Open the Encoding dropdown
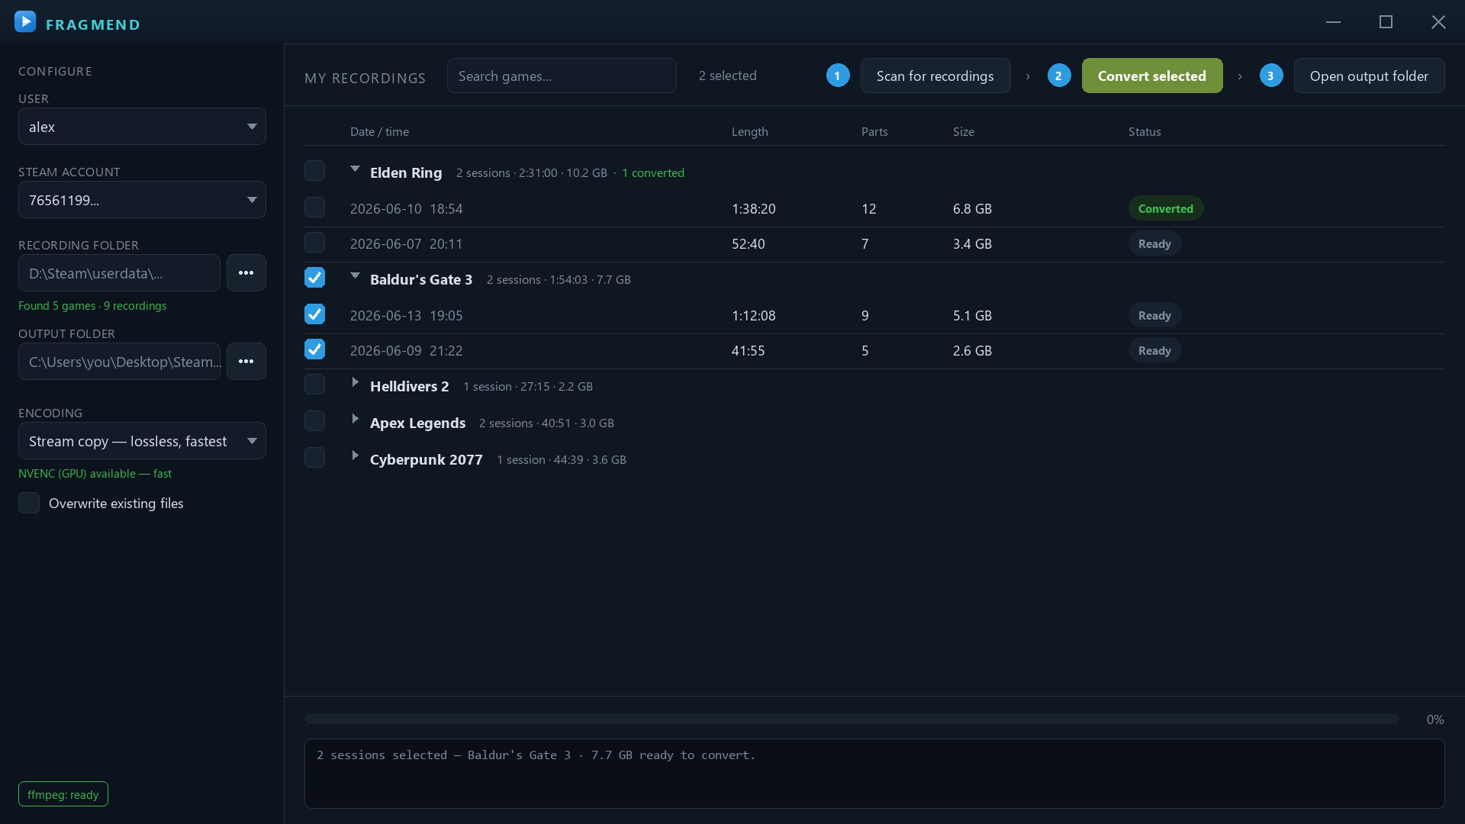The height and width of the screenshot is (824, 1465). click(142, 441)
